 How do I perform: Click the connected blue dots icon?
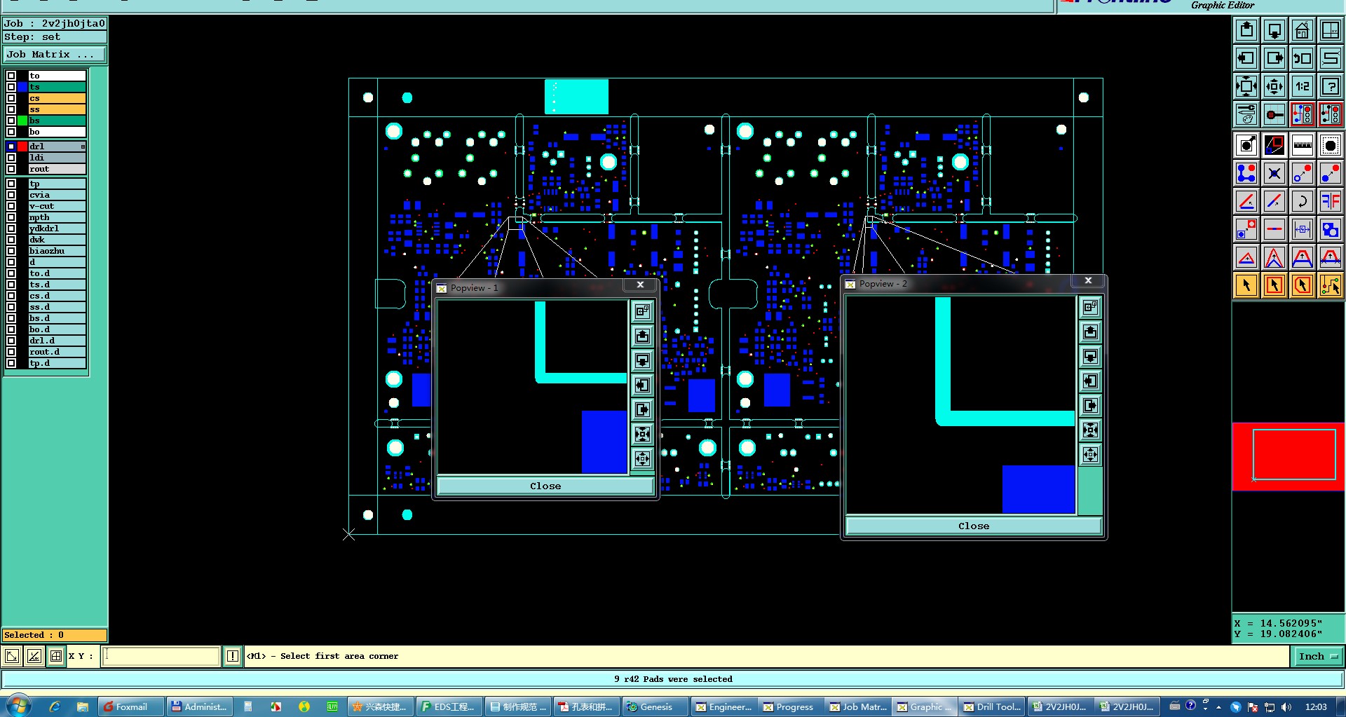1246,173
